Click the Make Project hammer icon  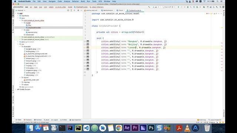click(149, 7)
